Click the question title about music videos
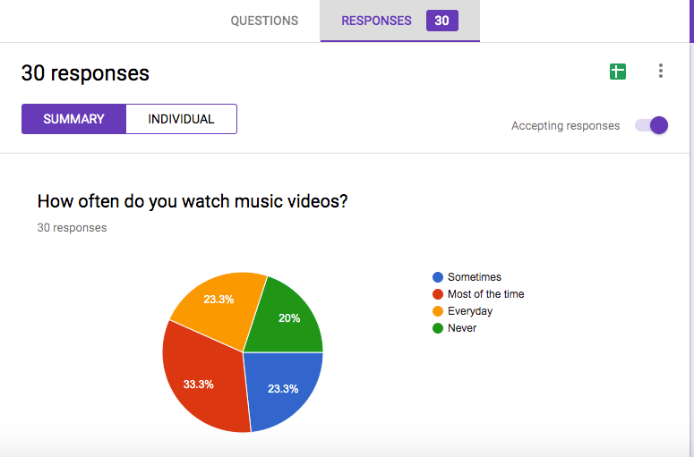The height and width of the screenshot is (457, 694). click(x=193, y=201)
